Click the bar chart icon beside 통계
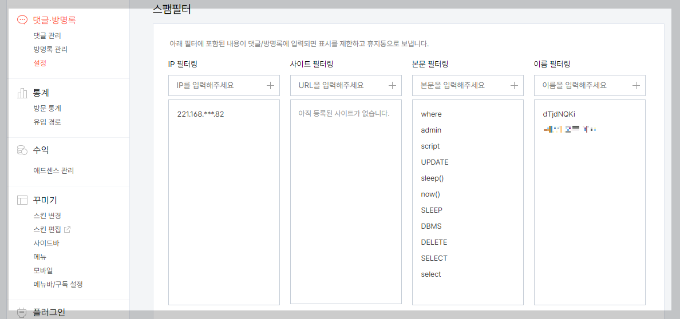This screenshot has height=319, width=680. 22,93
